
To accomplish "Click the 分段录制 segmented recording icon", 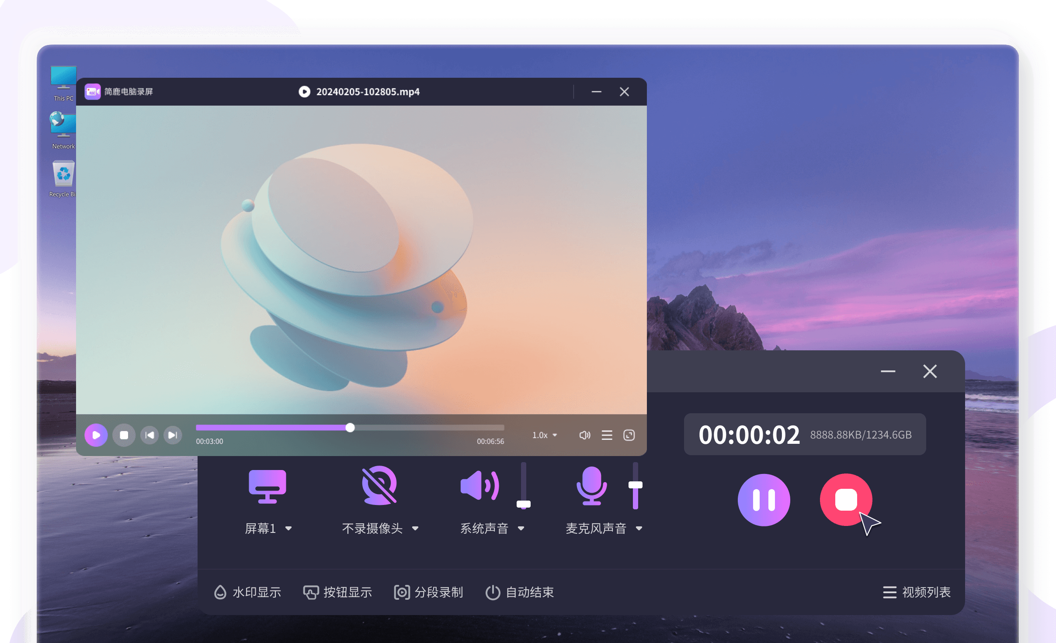I will pos(402,592).
